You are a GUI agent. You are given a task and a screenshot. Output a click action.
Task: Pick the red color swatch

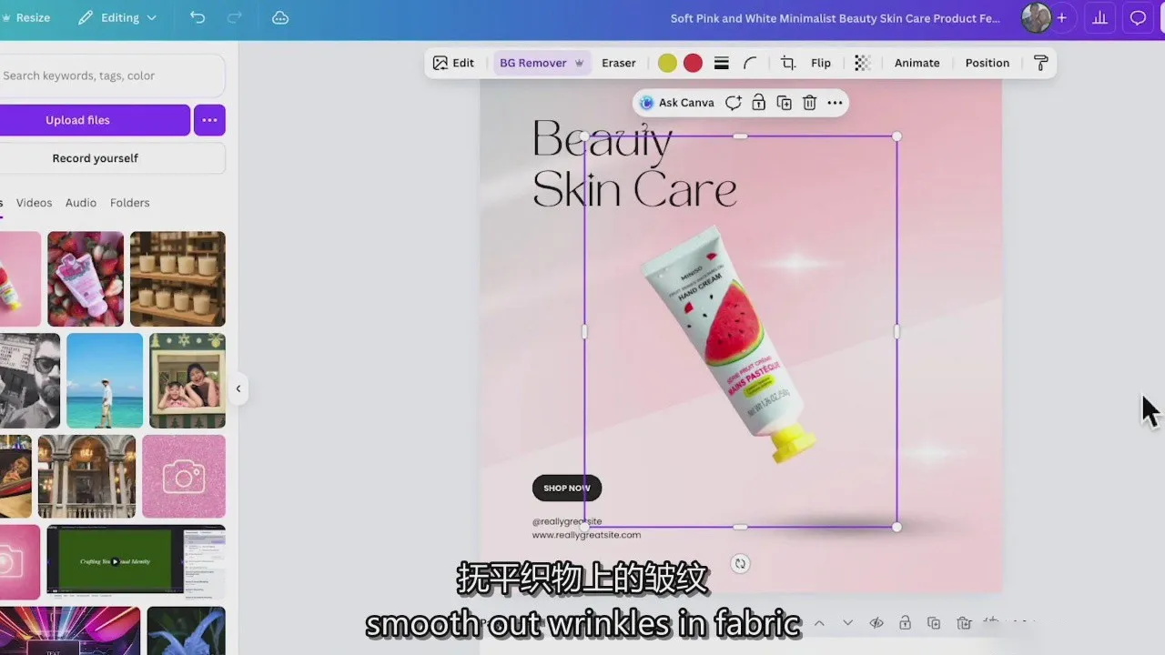[x=693, y=63]
